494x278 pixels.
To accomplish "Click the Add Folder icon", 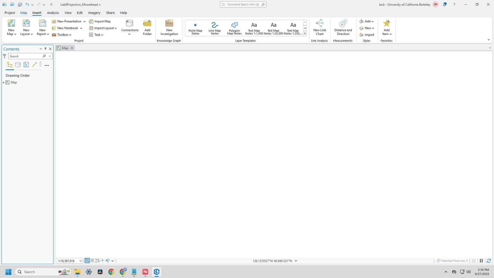I will click(x=147, y=24).
